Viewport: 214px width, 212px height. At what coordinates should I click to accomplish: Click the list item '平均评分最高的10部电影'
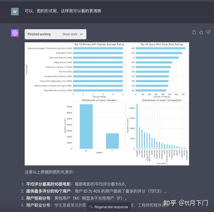48,184
